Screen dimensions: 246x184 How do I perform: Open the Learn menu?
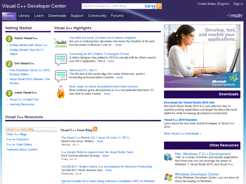[39, 16]
